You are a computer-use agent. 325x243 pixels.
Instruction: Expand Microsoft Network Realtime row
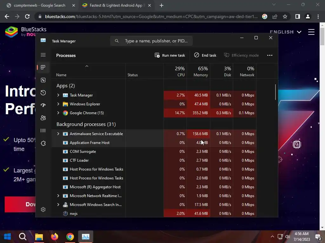58,196
